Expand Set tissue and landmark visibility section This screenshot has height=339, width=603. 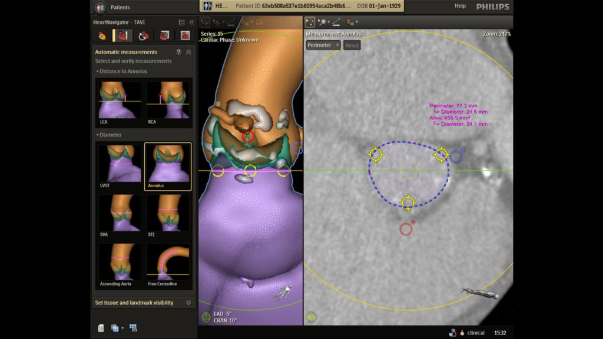tap(188, 303)
